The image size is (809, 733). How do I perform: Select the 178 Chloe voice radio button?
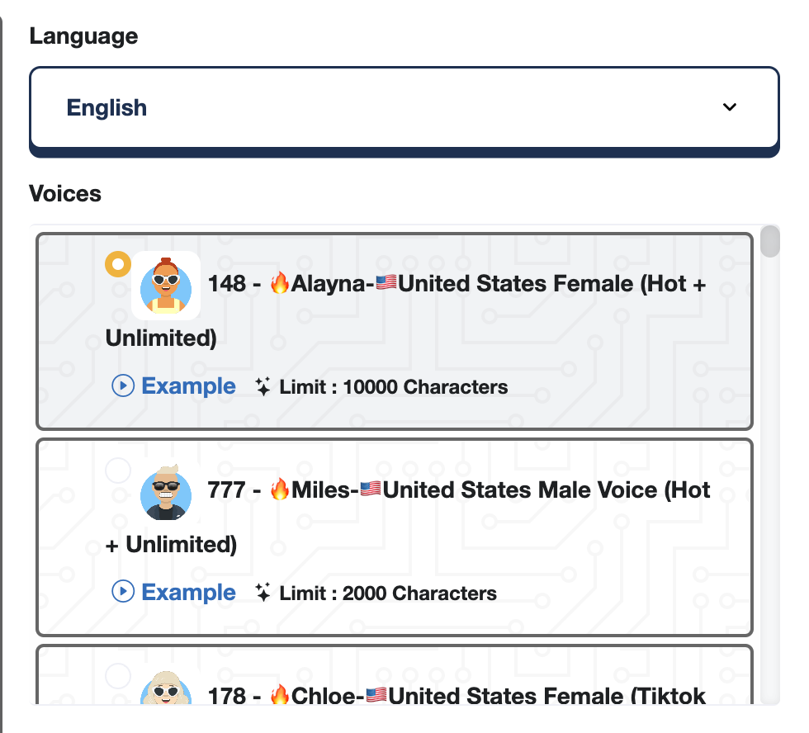tap(118, 676)
